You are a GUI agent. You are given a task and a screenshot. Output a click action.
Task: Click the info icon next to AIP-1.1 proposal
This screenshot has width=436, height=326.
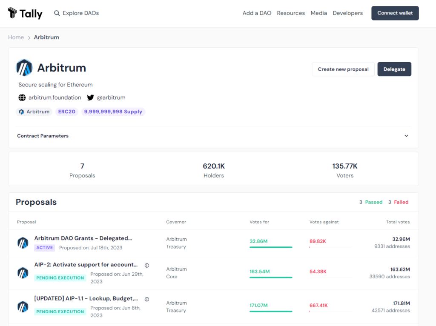point(147,299)
